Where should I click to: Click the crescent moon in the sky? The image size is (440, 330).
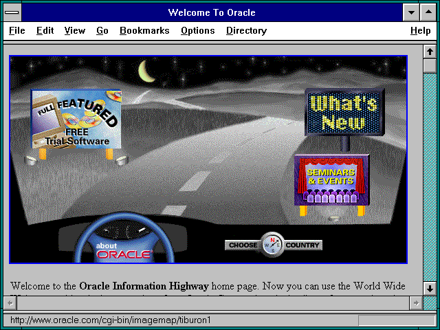(x=146, y=71)
